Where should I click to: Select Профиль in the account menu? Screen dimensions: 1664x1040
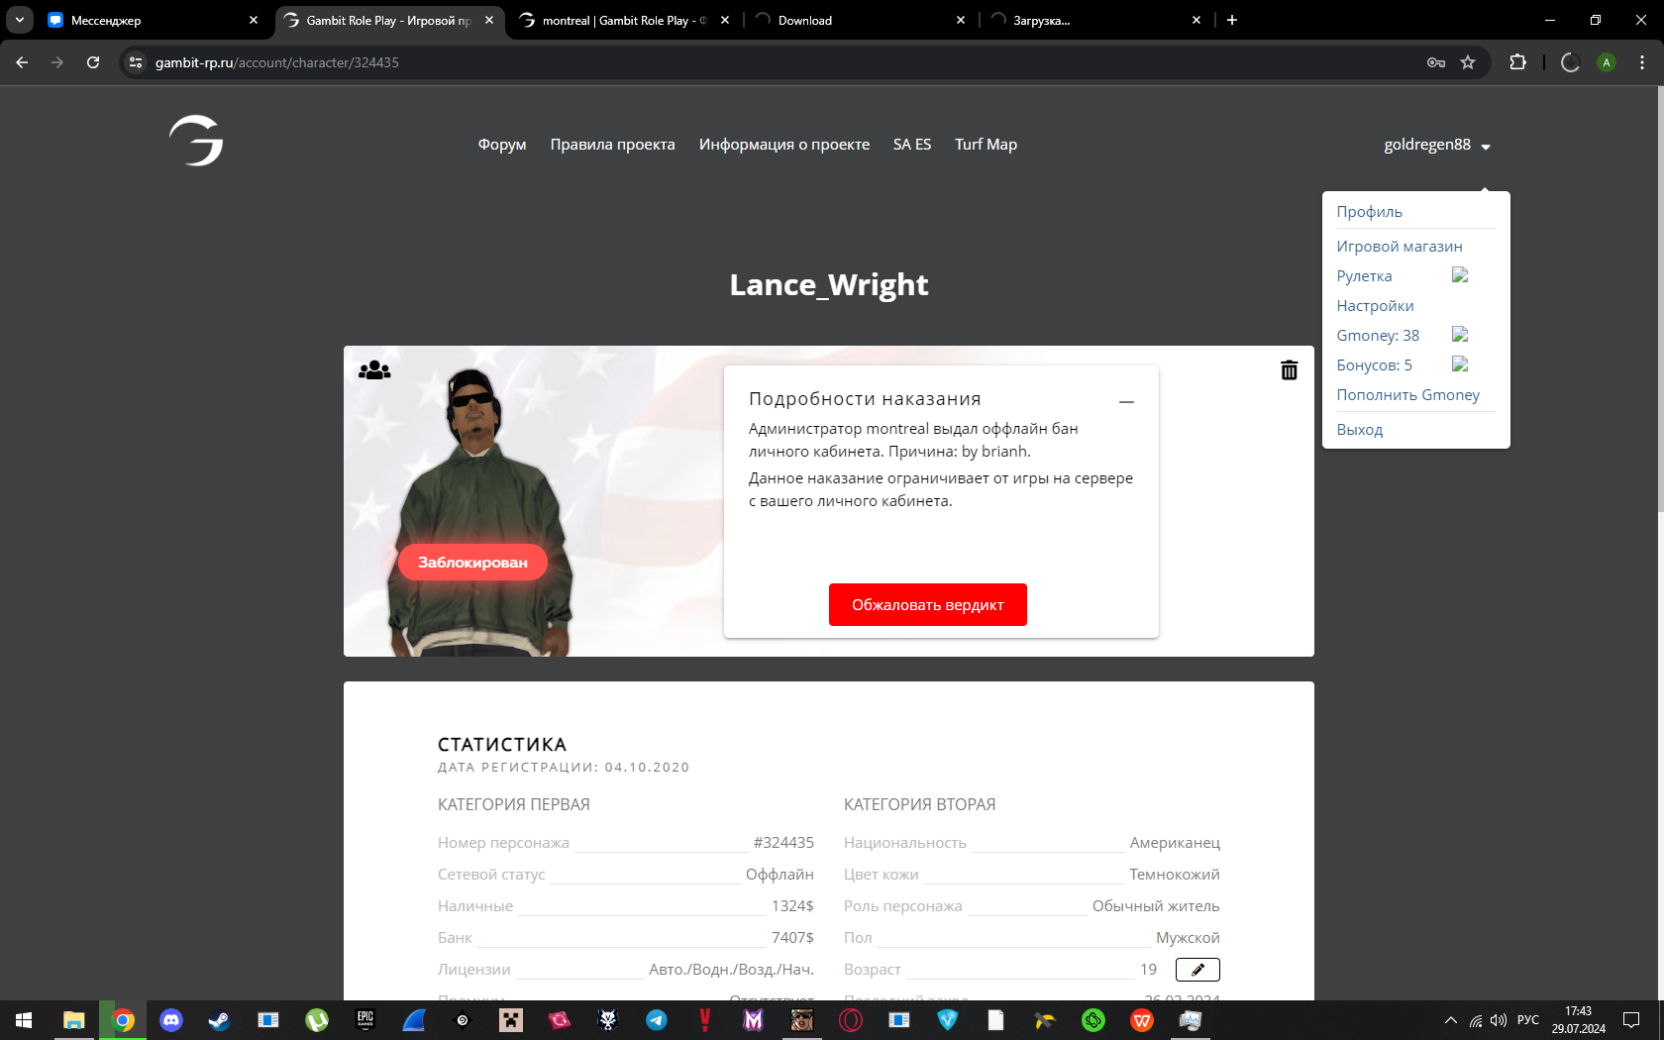pyautogui.click(x=1369, y=212)
